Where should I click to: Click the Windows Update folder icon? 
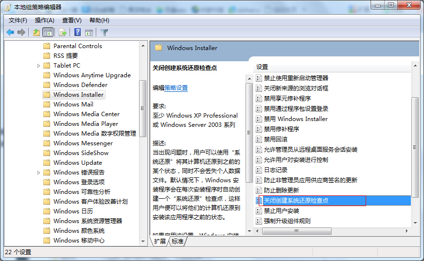[47, 163]
